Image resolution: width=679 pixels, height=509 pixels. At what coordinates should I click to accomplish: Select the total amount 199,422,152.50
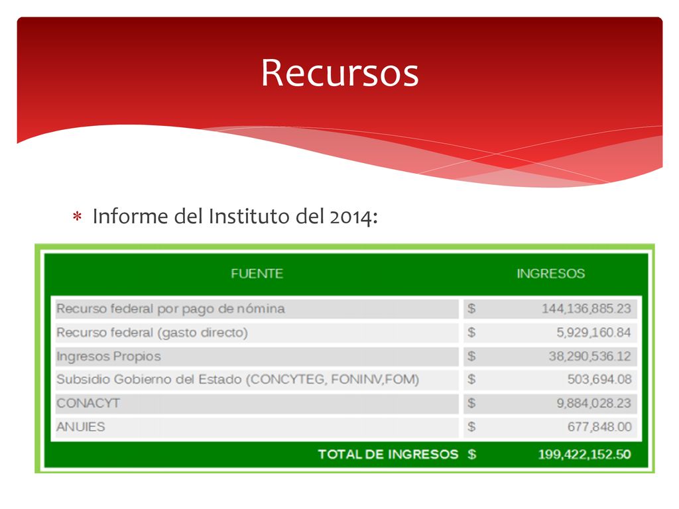[584, 454]
